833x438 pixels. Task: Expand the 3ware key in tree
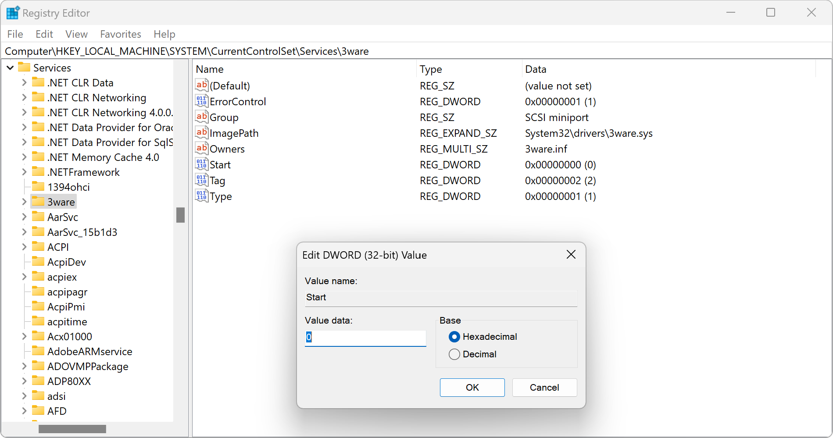click(24, 202)
